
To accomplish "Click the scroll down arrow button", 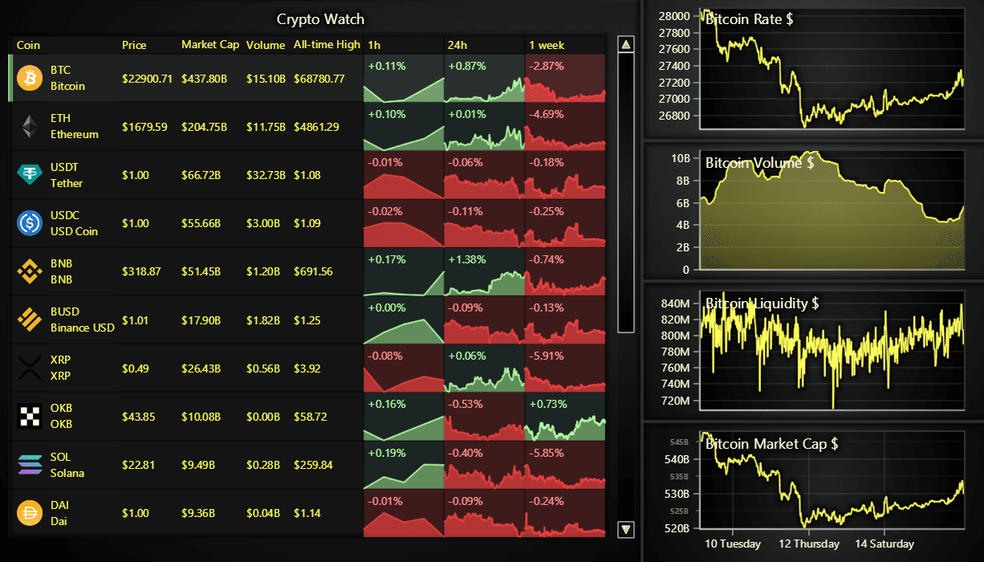I will coord(626,529).
